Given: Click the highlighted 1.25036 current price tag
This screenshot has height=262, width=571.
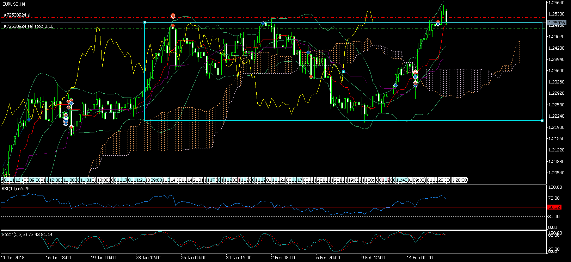Looking at the screenshot, I should [557, 23].
